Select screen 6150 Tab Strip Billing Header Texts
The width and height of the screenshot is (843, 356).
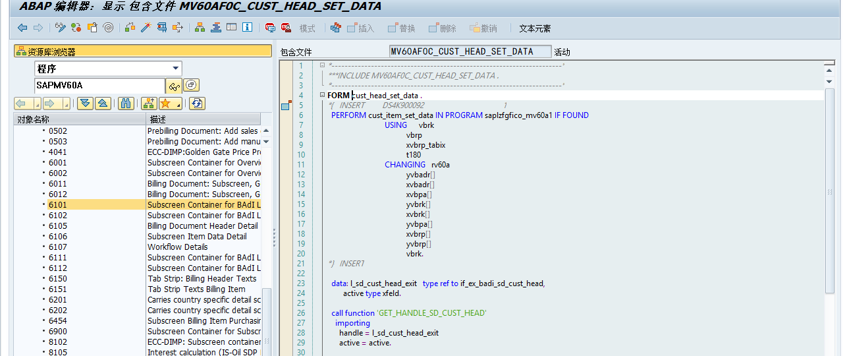coord(138,279)
